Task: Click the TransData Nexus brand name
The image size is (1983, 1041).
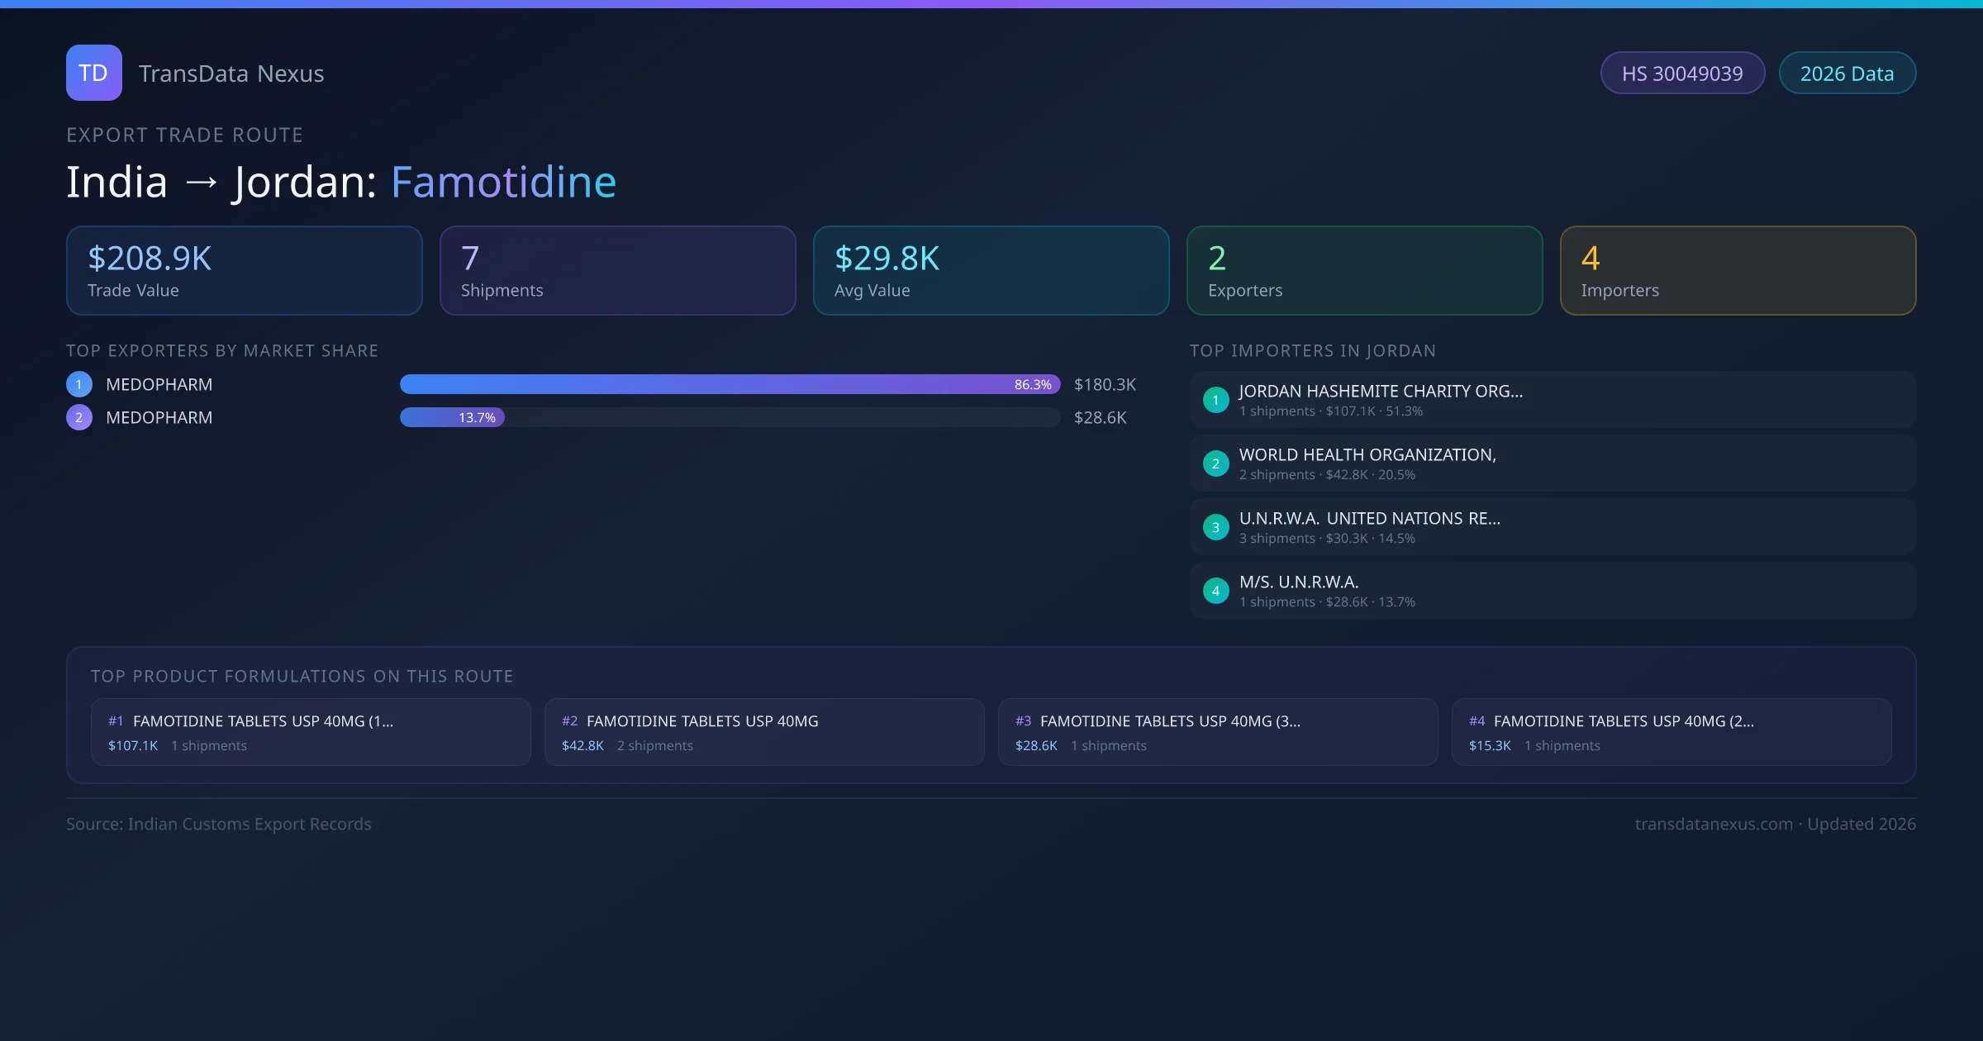Action: (x=231, y=74)
